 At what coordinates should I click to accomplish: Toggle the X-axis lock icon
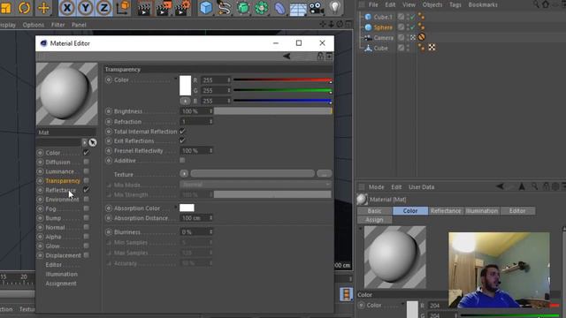(x=67, y=8)
